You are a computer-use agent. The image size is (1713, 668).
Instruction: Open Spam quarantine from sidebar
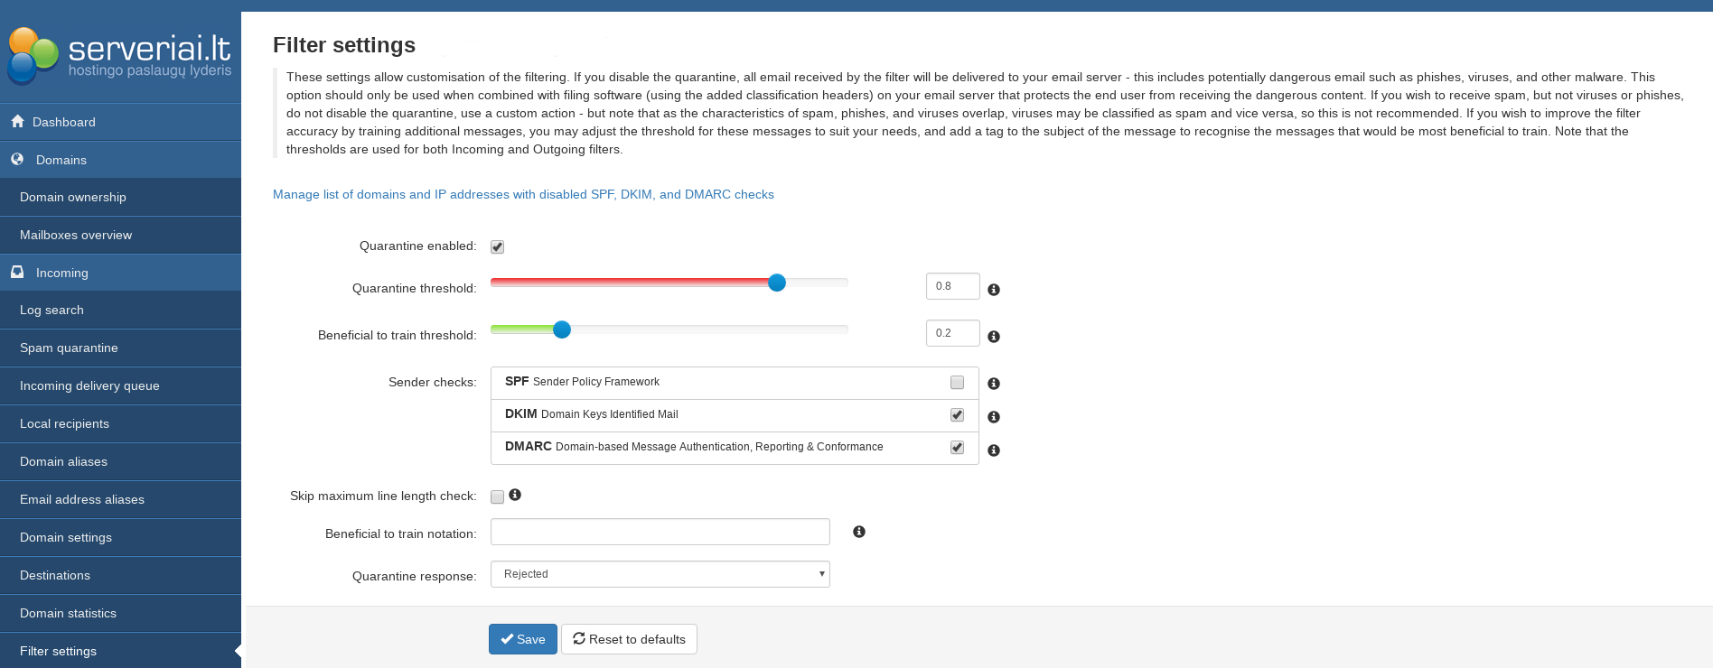click(69, 348)
